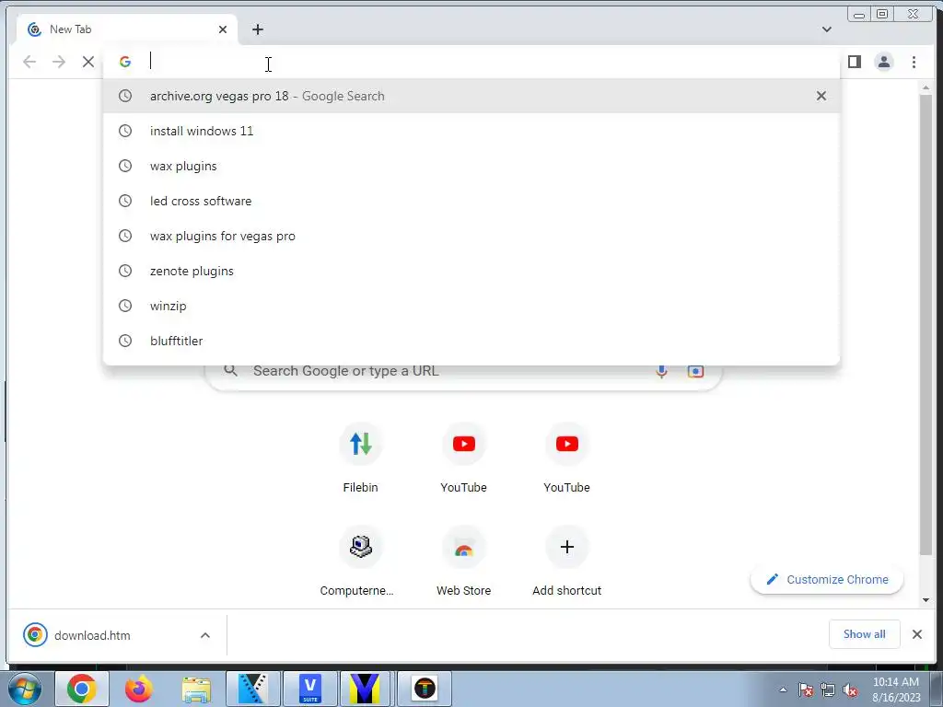The height and width of the screenshot is (707, 943).
Task: Click the page vertical scrollbar
Action: 926,325
